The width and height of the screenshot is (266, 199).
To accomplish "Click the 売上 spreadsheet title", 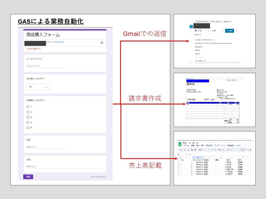I will tap(185, 143).
